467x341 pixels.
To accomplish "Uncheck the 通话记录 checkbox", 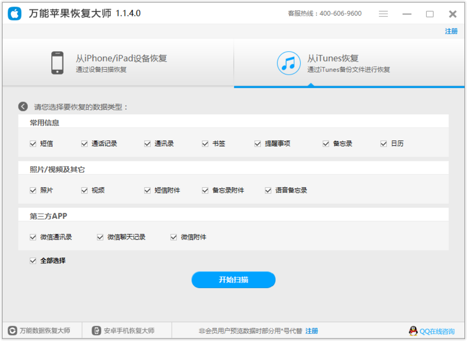I will click(x=84, y=144).
